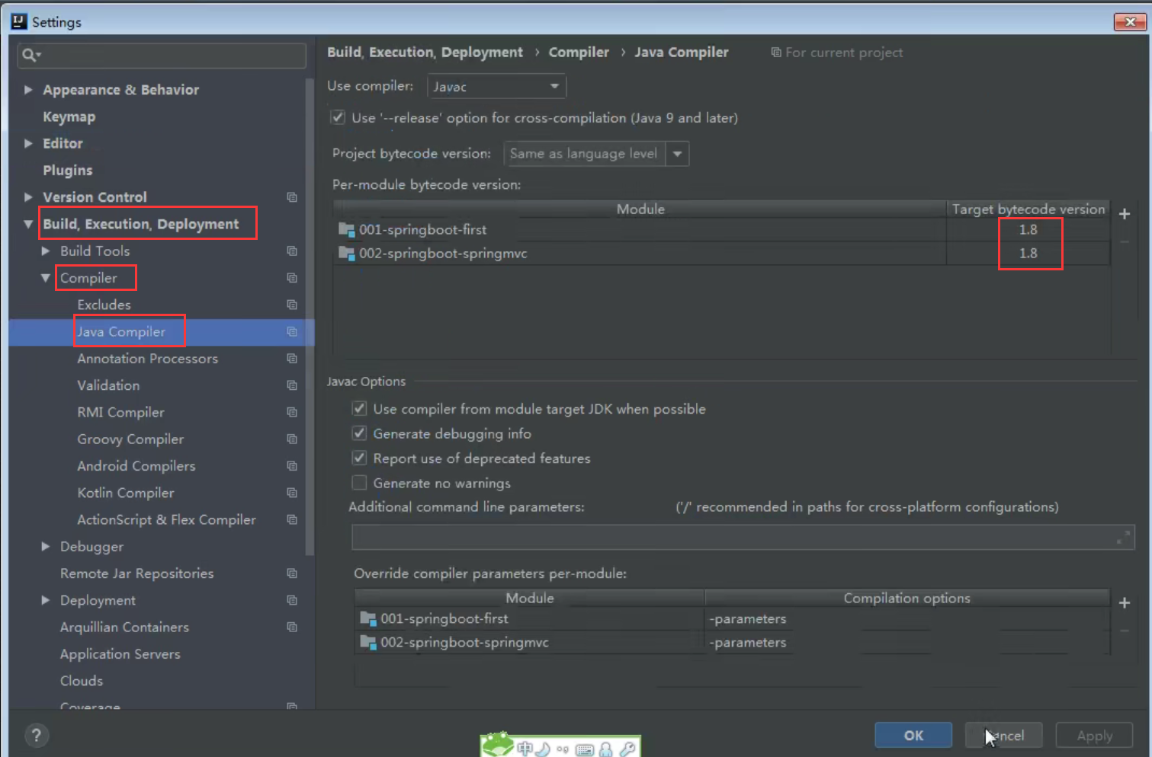Open Kotlin Compiler settings page
Image resolution: width=1152 pixels, height=757 pixels.
pyautogui.click(x=126, y=493)
